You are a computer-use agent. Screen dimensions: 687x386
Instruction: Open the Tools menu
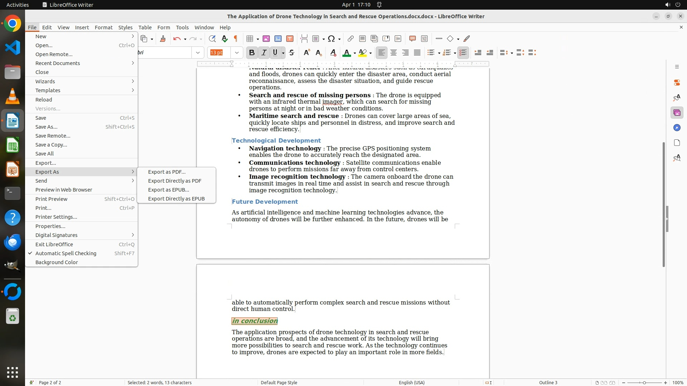pos(182,28)
